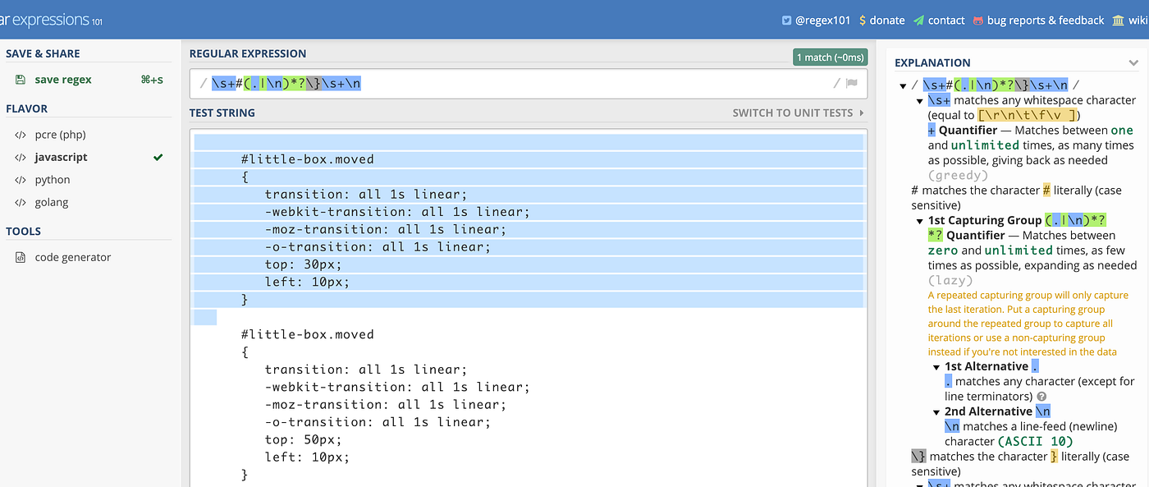1149x487 pixels.
Task: Click inside the regular expression input field
Action: pyautogui.click(x=525, y=83)
